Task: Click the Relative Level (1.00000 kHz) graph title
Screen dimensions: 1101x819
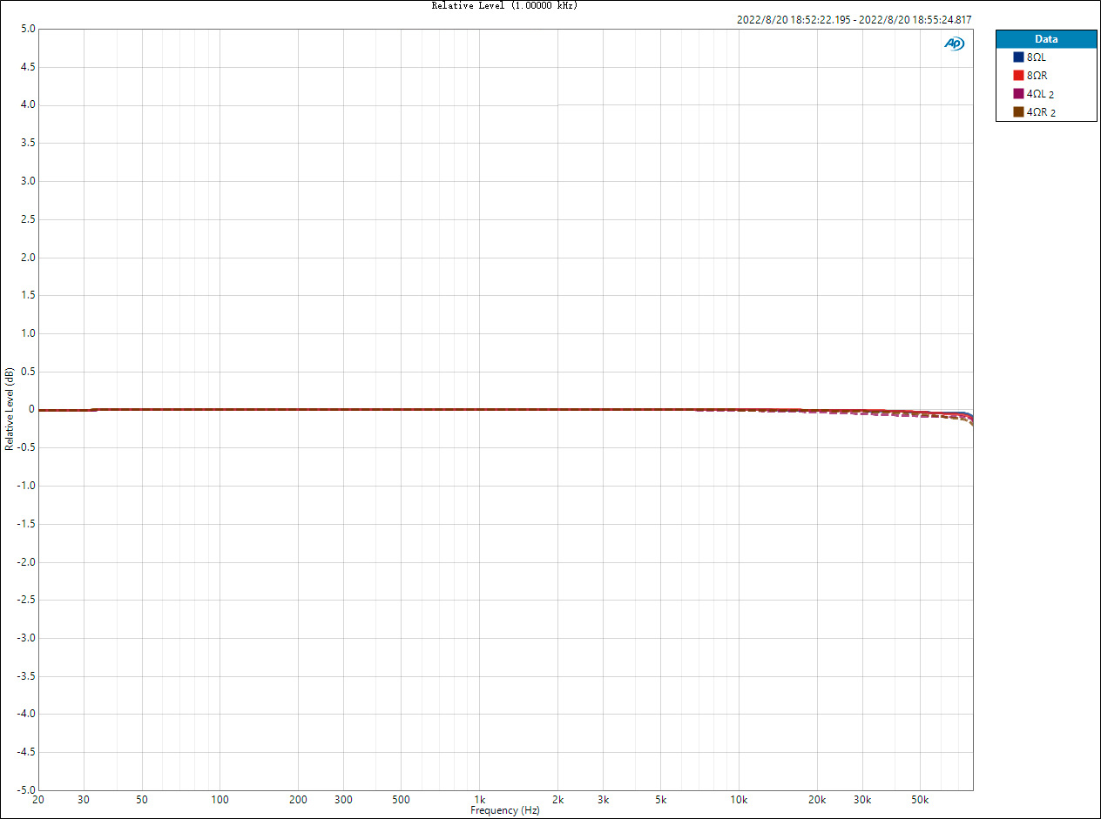Action: pos(505,5)
